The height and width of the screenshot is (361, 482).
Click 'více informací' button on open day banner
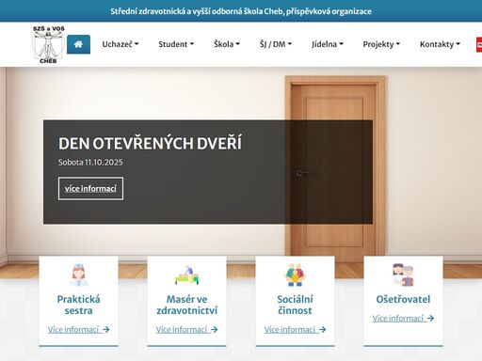point(90,188)
